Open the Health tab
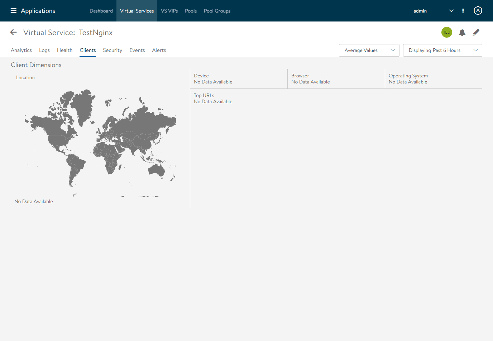 click(x=64, y=51)
